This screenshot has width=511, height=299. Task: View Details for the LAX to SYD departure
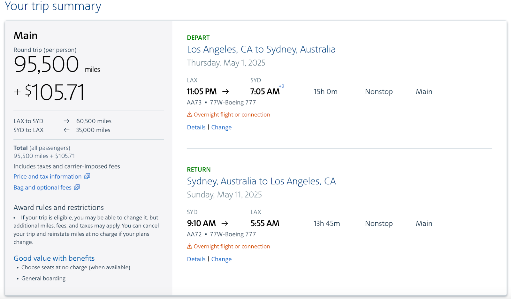(x=196, y=127)
